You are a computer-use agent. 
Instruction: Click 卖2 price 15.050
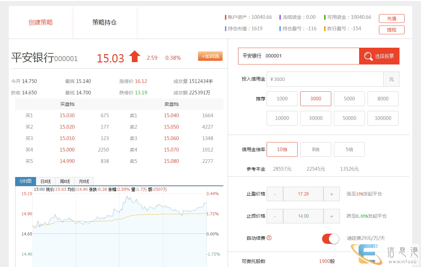point(171,127)
